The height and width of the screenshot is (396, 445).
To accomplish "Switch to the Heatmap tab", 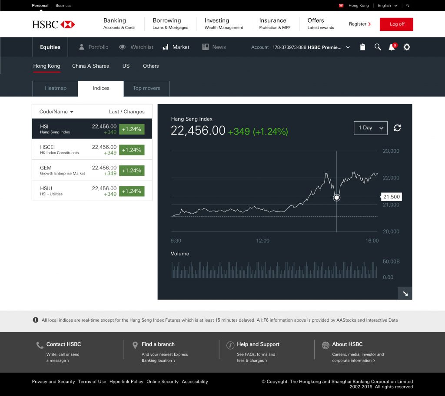I will tap(56, 88).
